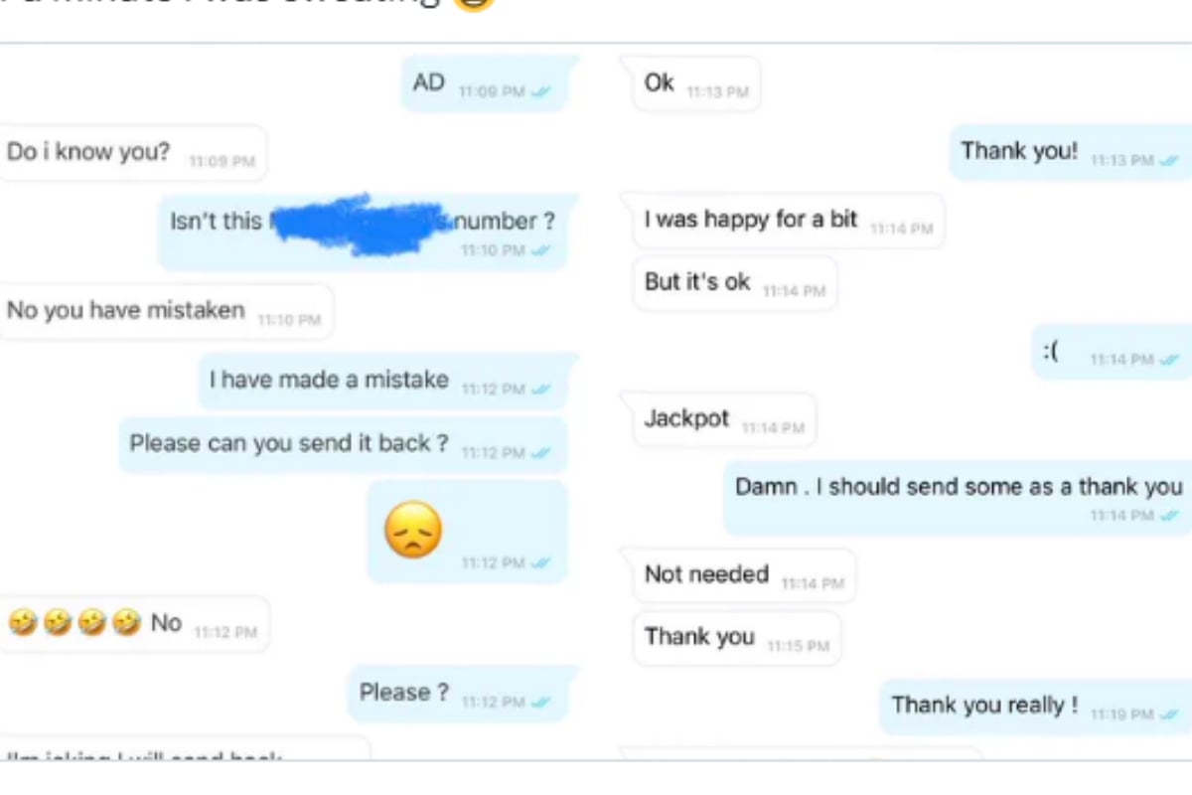Click the checkmarks on 'Please ?' message
The height and width of the screenshot is (795, 1192).
540,702
